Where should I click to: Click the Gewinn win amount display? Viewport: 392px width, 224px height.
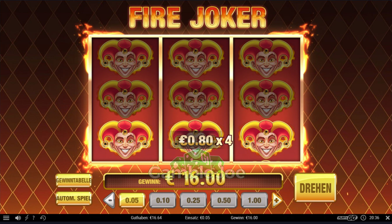[193, 181]
